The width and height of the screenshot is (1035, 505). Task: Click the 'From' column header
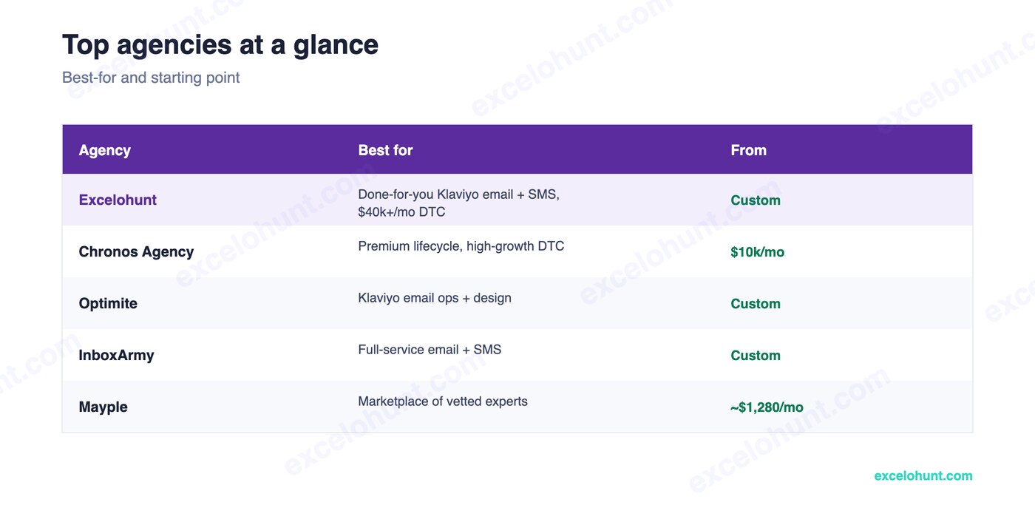pos(748,150)
